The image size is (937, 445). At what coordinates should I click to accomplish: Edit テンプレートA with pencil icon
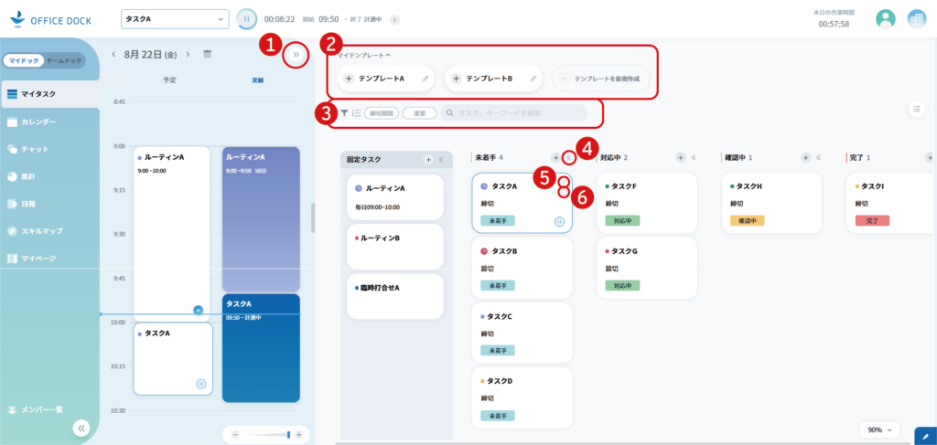click(425, 79)
